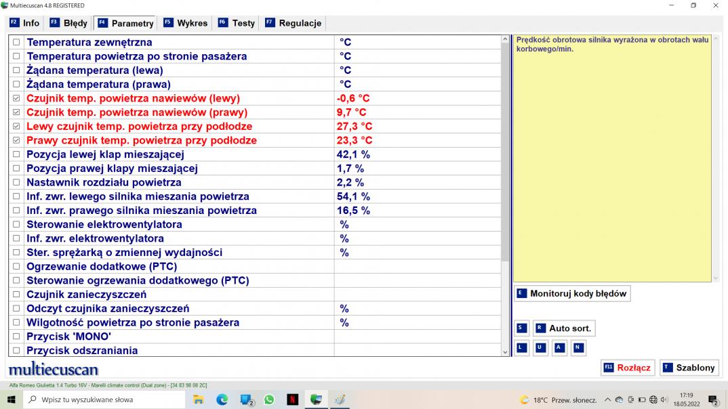The height and width of the screenshot is (409, 728).
Task: Open the Wykres tab
Action: [x=185, y=23]
